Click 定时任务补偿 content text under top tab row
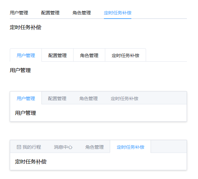 (x=25, y=27)
